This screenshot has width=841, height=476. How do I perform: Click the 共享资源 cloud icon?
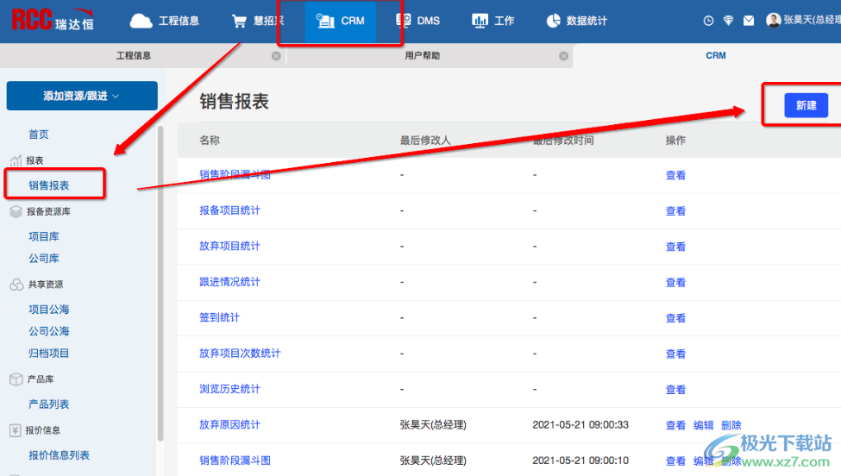[16, 285]
